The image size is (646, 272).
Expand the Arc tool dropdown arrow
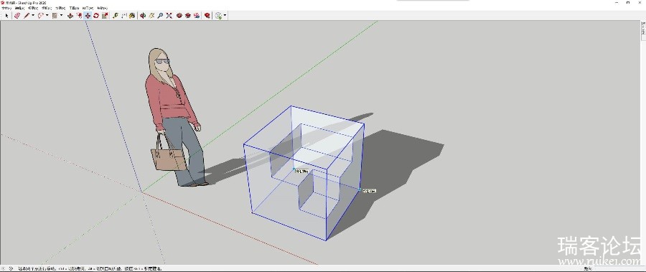pyautogui.click(x=47, y=15)
